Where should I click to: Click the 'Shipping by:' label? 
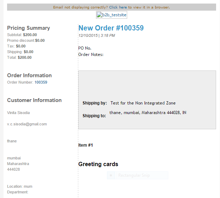pos(95,103)
